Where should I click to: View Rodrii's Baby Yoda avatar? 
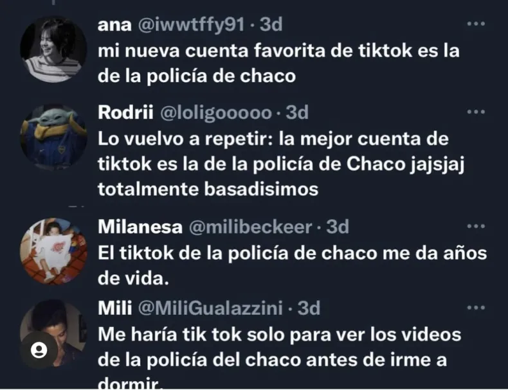[x=53, y=137]
